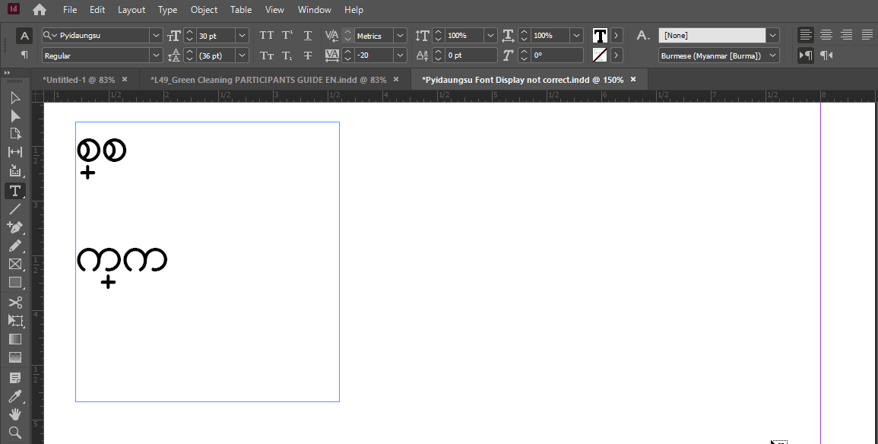Open the Object menu
878x444 pixels.
click(x=204, y=10)
